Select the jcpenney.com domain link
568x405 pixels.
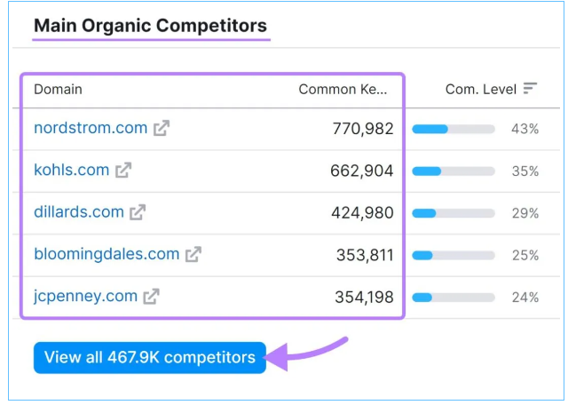tap(85, 297)
